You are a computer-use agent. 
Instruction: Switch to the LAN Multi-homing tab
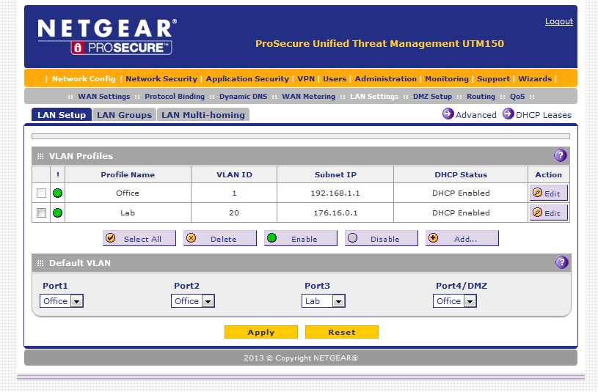click(203, 114)
